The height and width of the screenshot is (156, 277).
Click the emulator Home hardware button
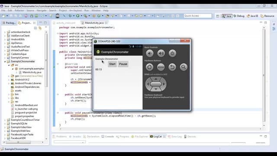(x=149, y=67)
